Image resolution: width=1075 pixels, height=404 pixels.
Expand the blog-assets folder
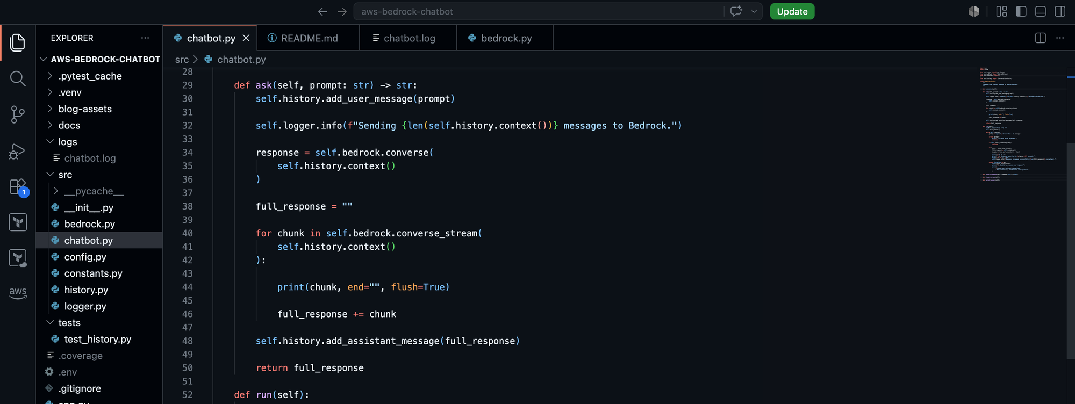pos(99,109)
